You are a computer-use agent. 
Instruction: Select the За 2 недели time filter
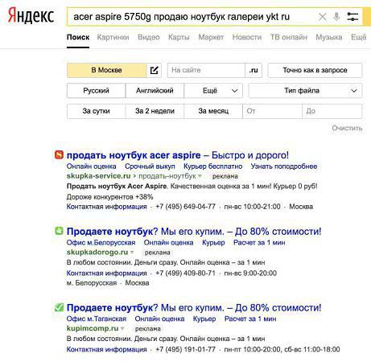155,111
